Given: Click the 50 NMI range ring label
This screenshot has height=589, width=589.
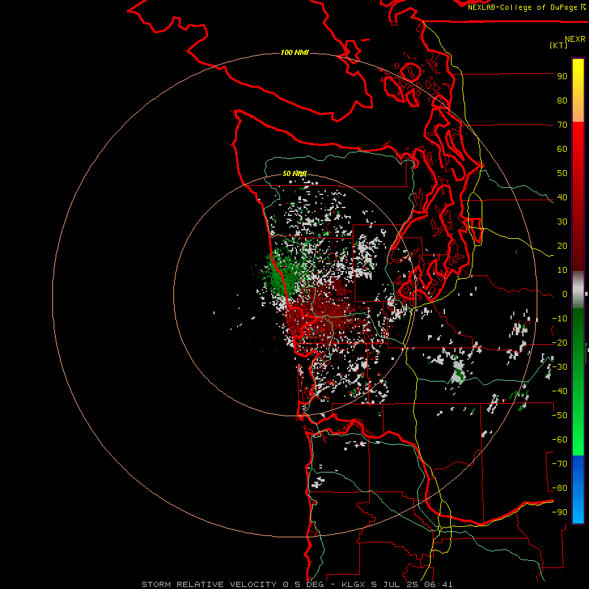Looking at the screenshot, I should point(294,173).
